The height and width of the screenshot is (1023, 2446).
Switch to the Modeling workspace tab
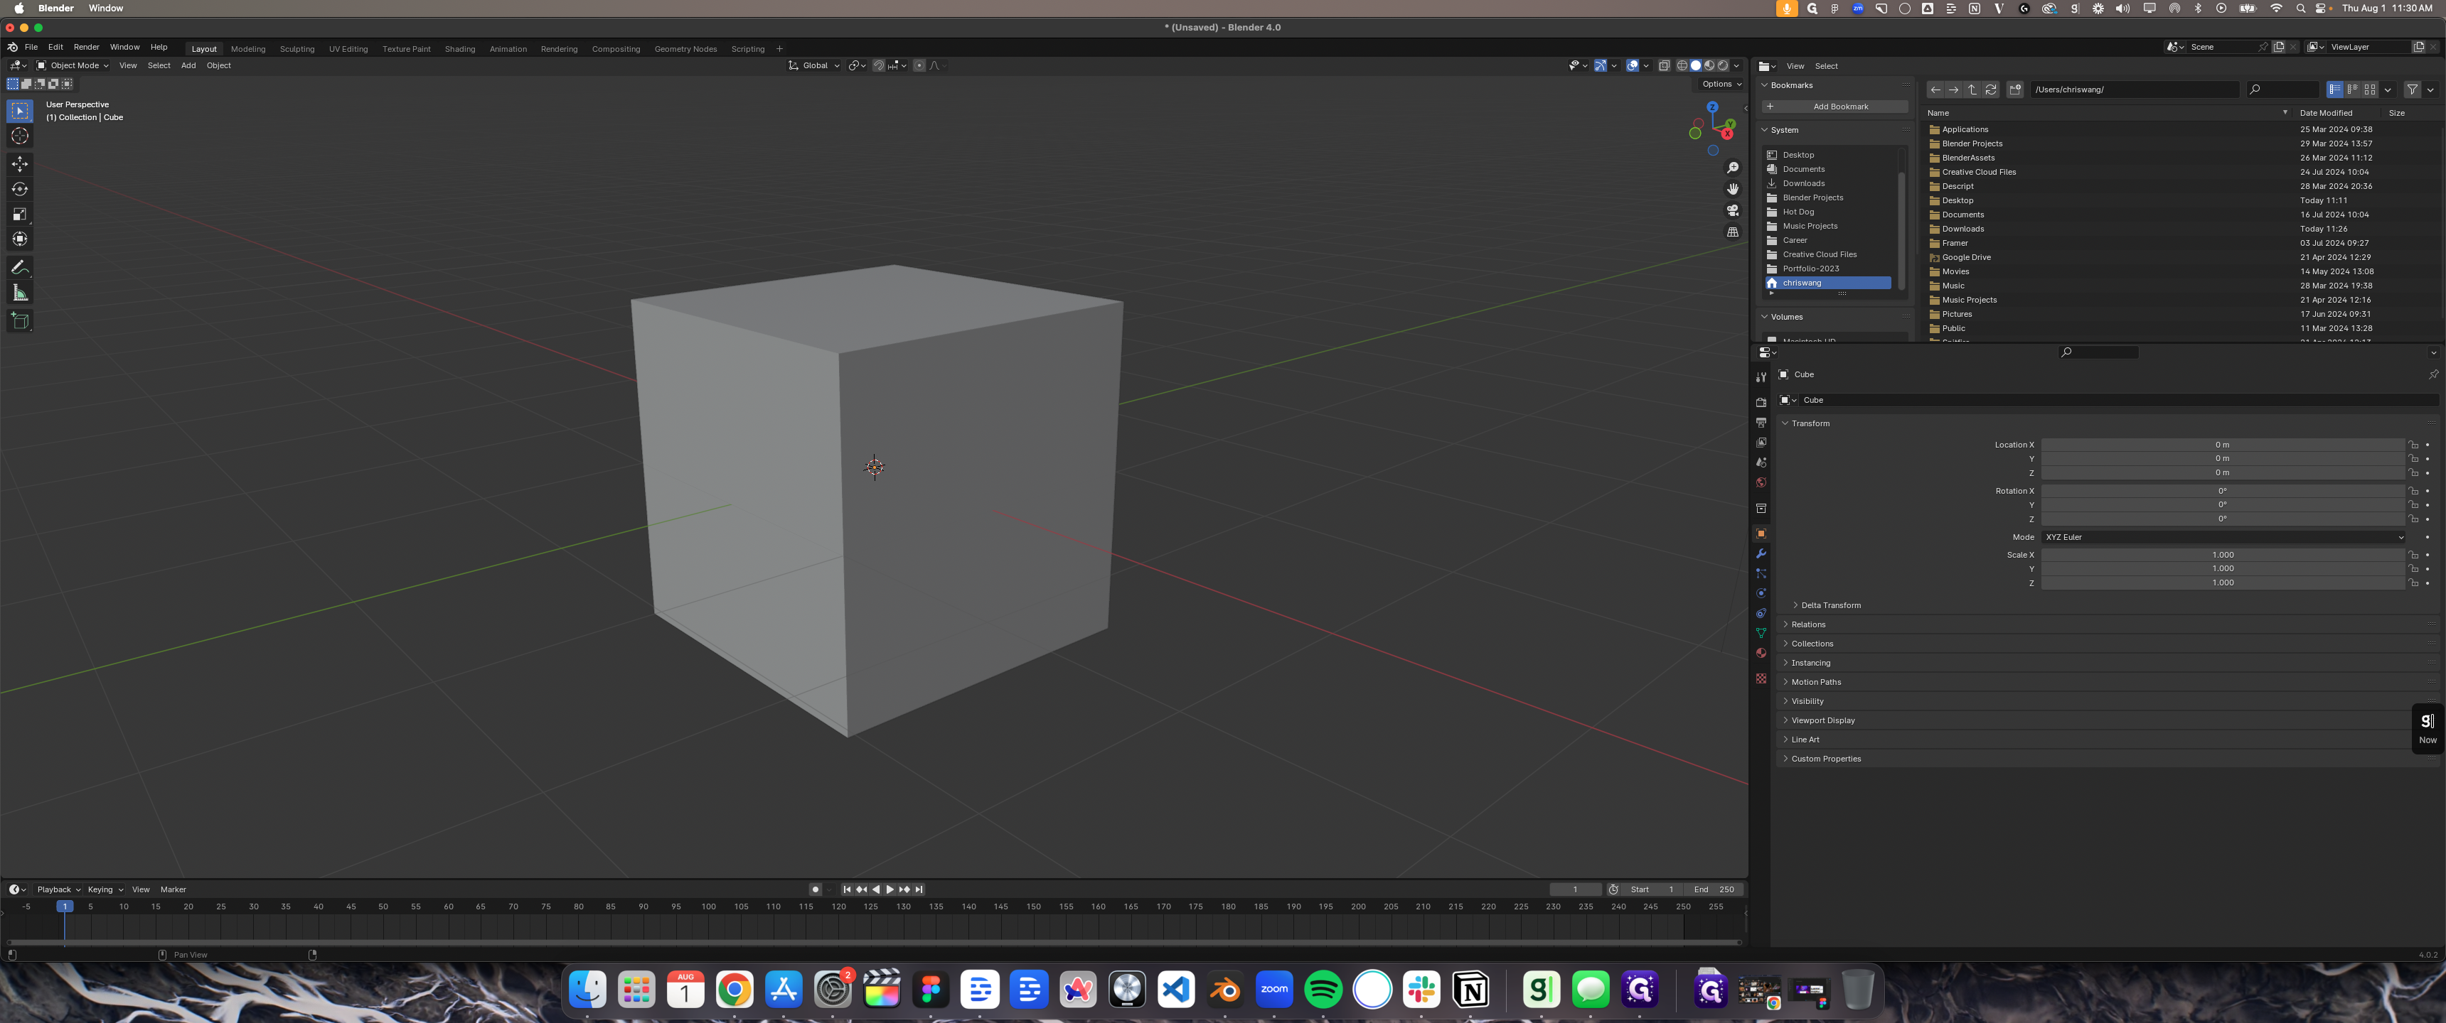point(248,48)
